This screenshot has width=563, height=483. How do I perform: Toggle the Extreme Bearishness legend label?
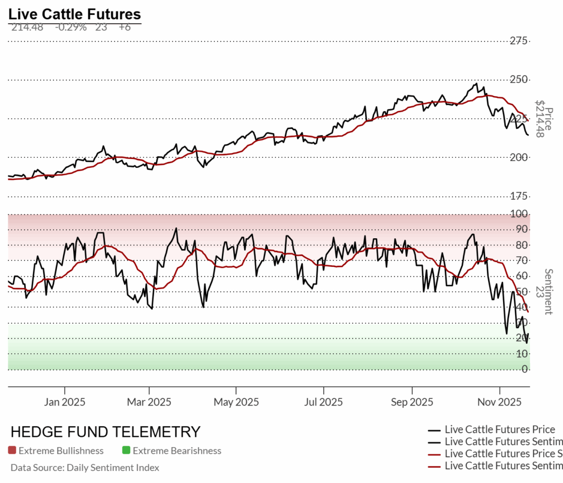tap(177, 451)
